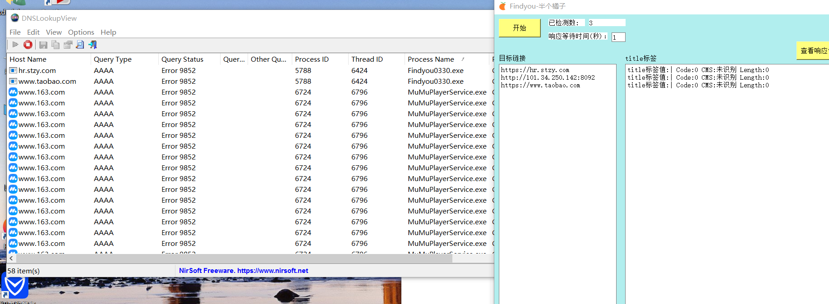This screenshot has width=829, height=304.
Task: Click the red Stop Capture toolbar icon
Action: pyautogui.click(x=28, y=45)
